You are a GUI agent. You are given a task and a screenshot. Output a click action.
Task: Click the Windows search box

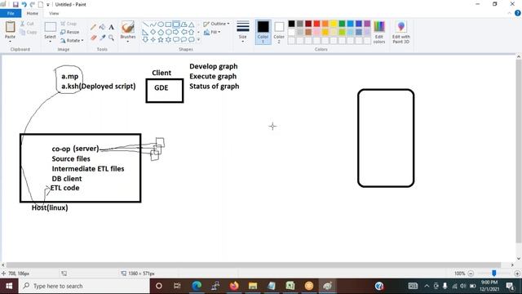click(84, 286)
